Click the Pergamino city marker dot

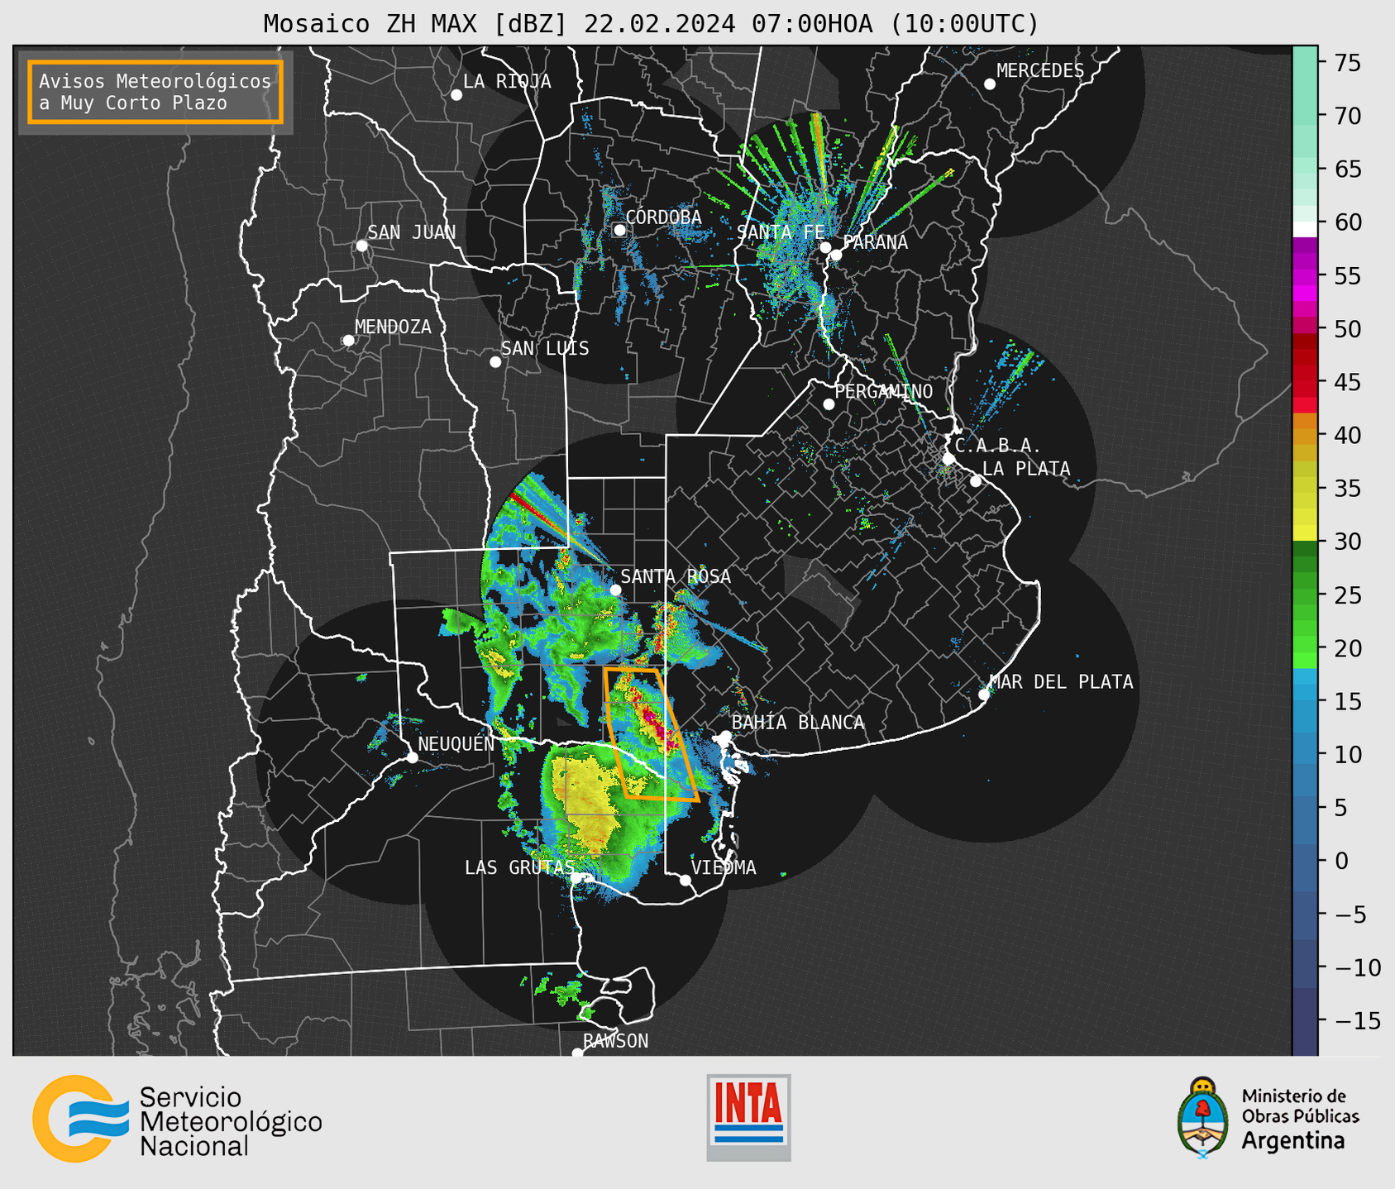coord(829,404)
